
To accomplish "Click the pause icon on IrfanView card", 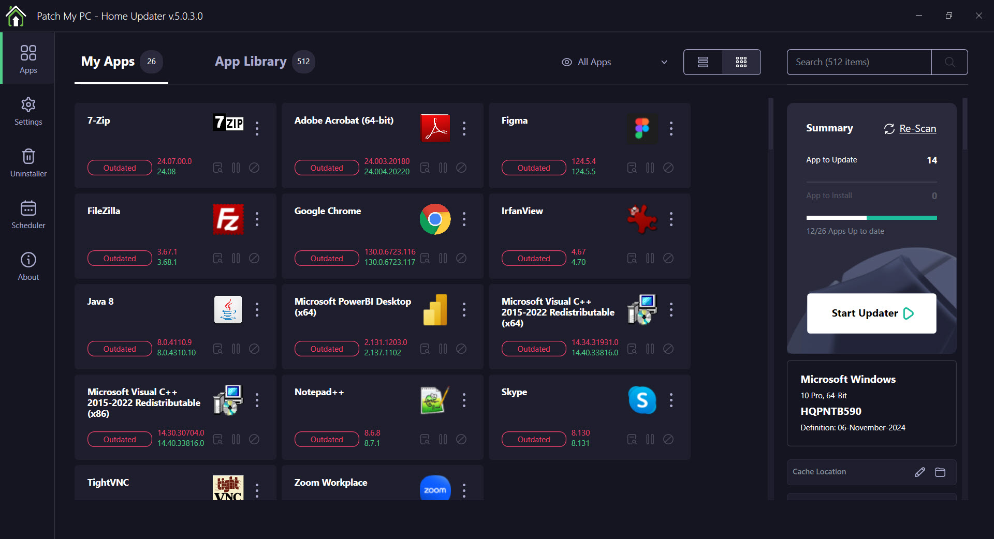I will click(650, 258).
